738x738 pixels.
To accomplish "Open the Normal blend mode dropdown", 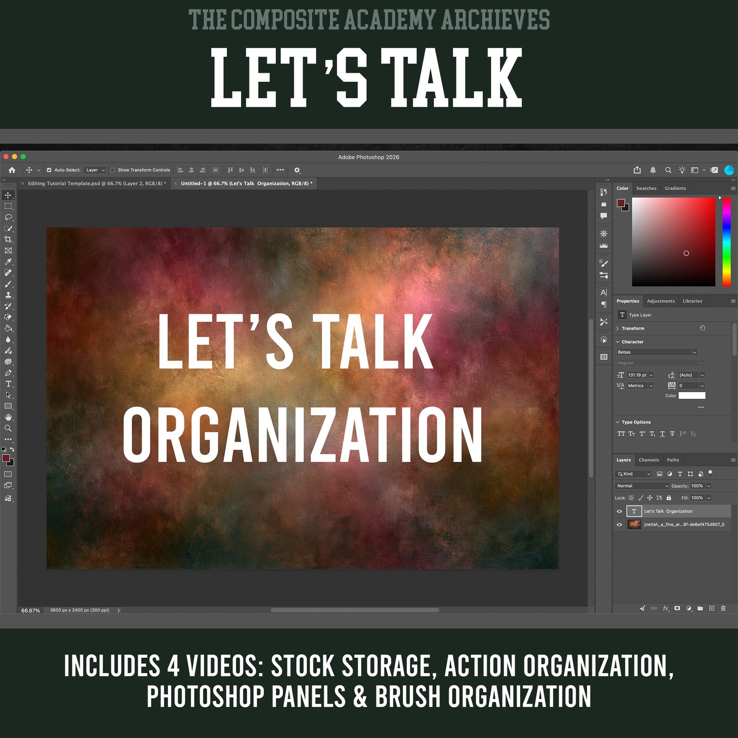I will coord(643,486).
